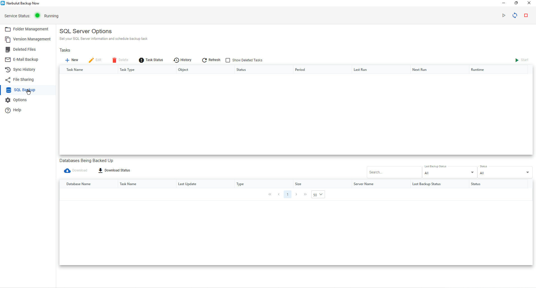Click the green service status indicator
This screenshot has width=536, height=288.
pyautogui.click(x=37, y=15)
